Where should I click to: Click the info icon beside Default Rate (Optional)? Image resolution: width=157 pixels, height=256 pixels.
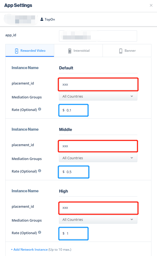click(x=39, y=109)
